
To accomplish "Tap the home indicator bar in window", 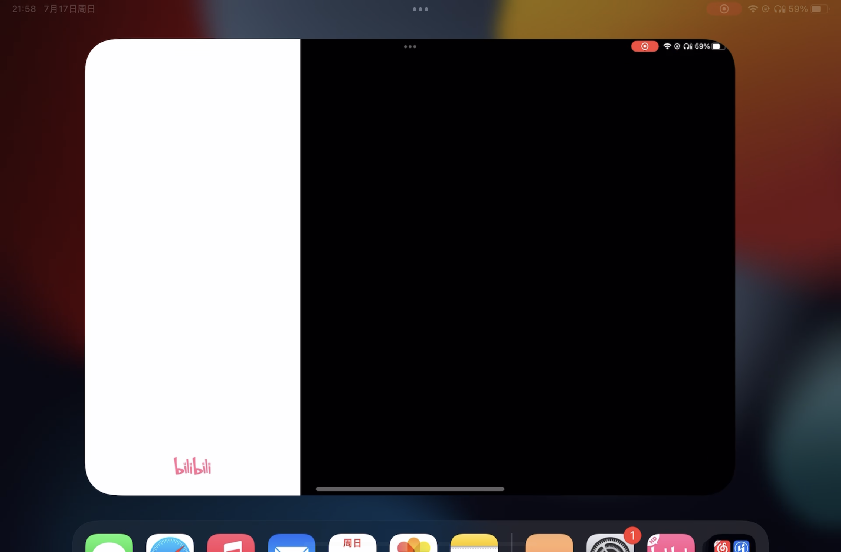I will (x=410, y=489).
